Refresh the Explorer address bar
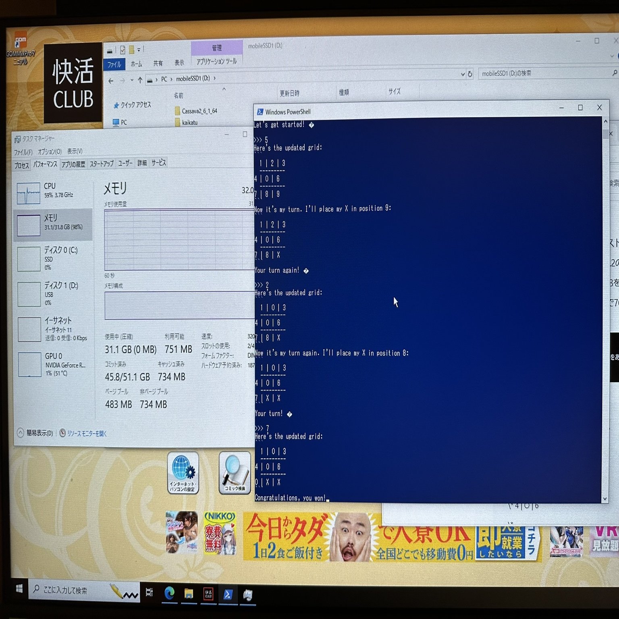Viewport: 619px width, 619px height. [x=469, y=74]
